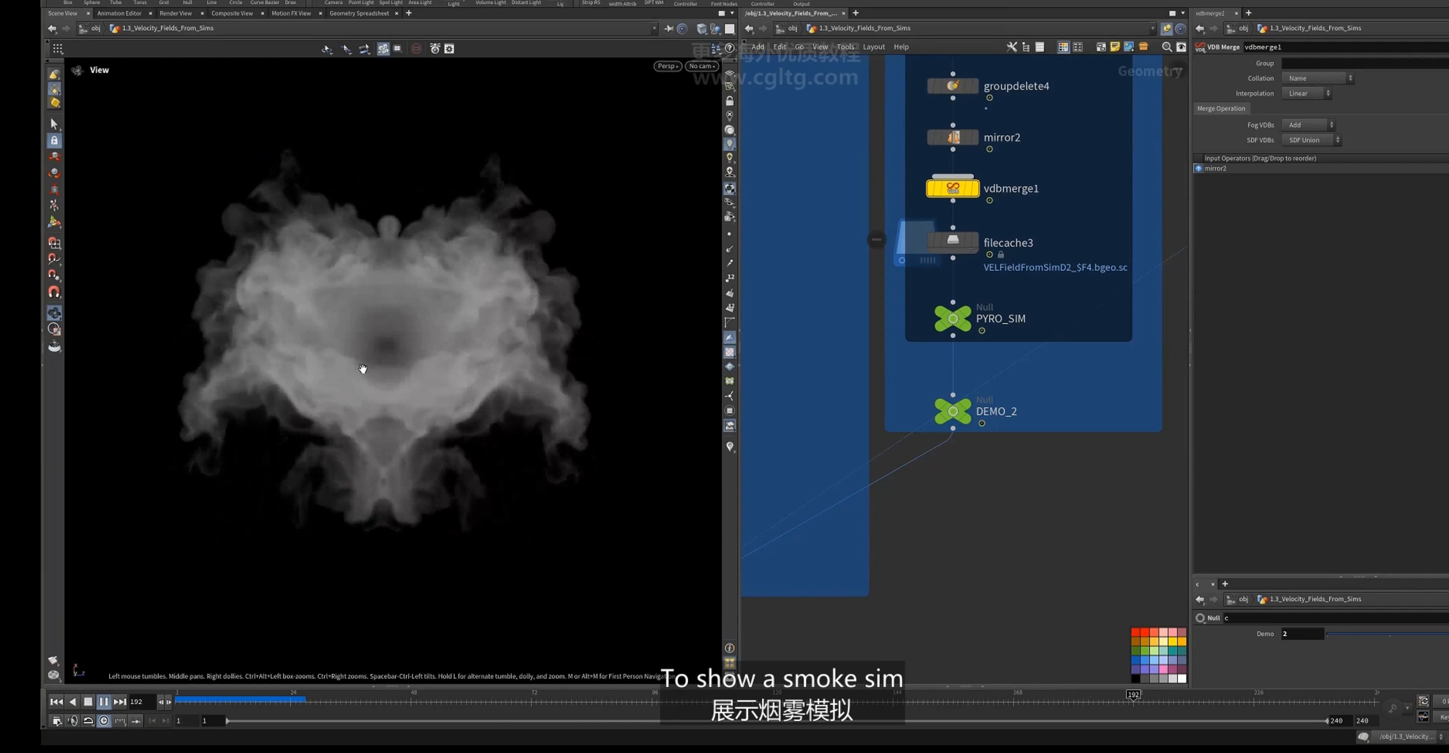Click the Merge Operation tab button

[1221, 108]
